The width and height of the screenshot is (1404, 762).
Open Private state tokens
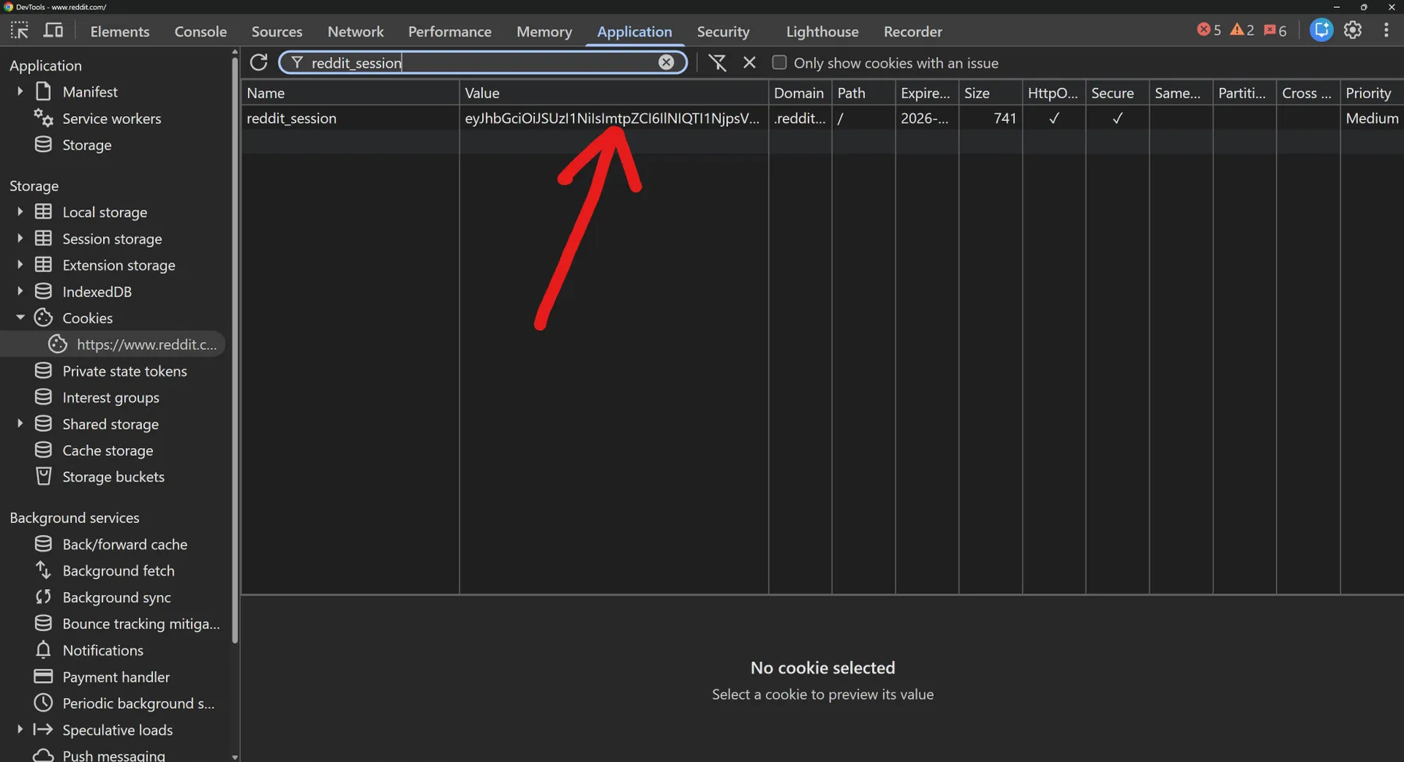point(125,371)
